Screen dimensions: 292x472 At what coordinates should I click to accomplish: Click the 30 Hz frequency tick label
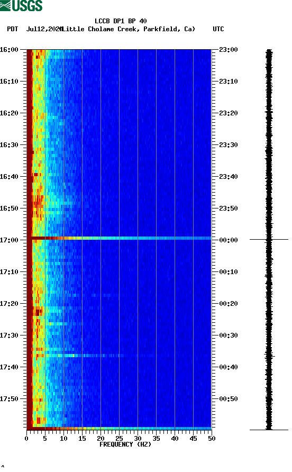[x=138, y=439]
